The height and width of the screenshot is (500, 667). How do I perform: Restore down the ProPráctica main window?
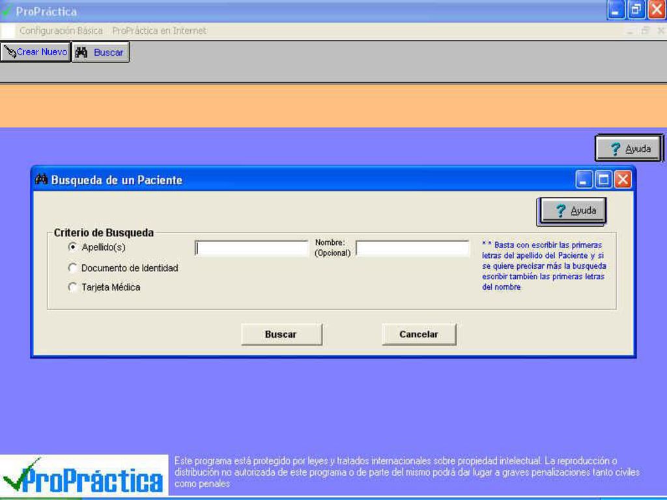(x=636, y=10)
